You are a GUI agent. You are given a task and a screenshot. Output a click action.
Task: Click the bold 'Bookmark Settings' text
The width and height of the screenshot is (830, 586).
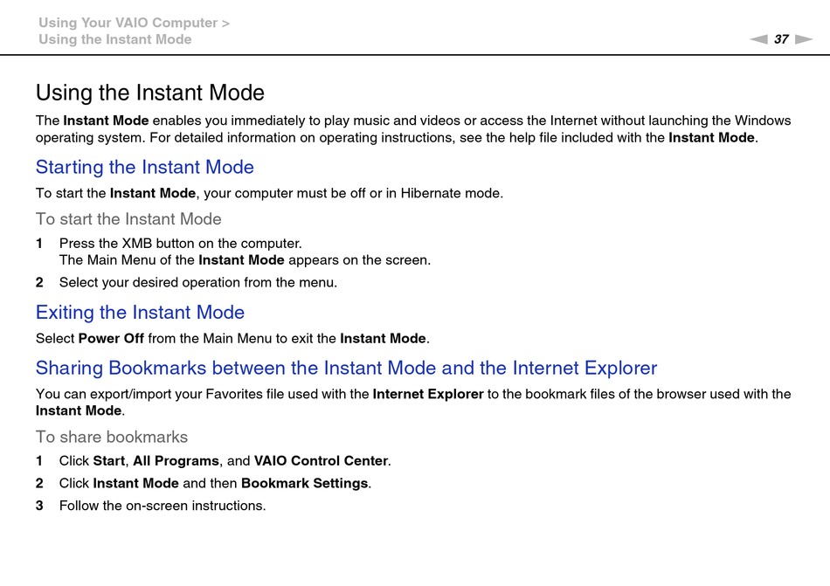304,484
